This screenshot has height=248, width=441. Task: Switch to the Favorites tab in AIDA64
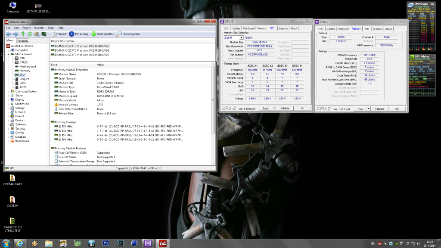pyautogui.click(x=23, y=41)
